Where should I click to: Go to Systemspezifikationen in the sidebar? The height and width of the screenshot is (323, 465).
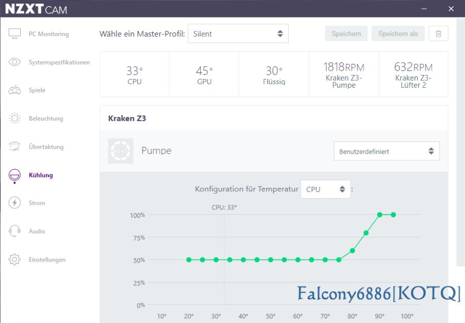point(59,62)
